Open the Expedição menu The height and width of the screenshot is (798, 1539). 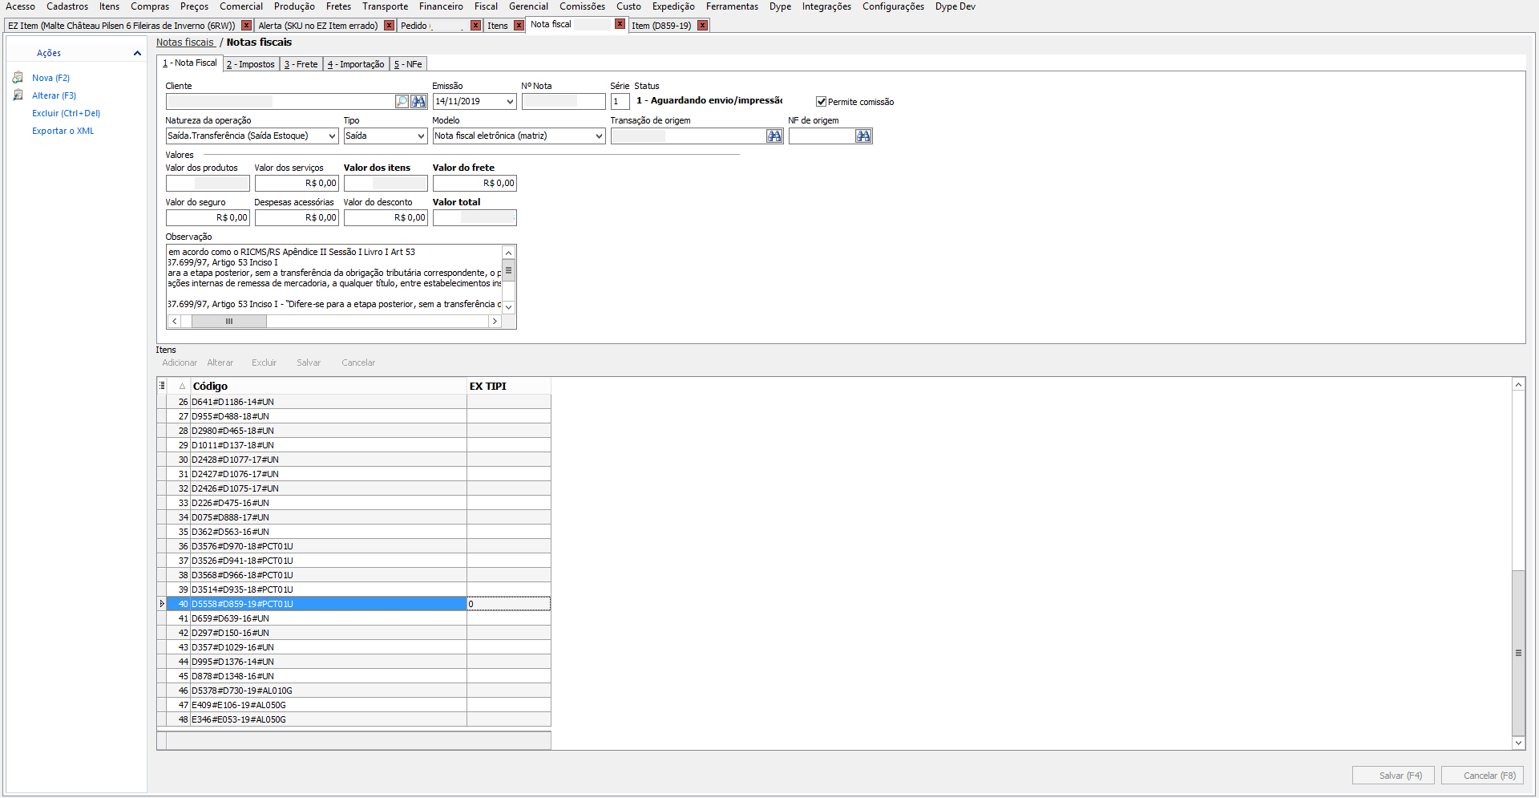[x=673, y=6]
